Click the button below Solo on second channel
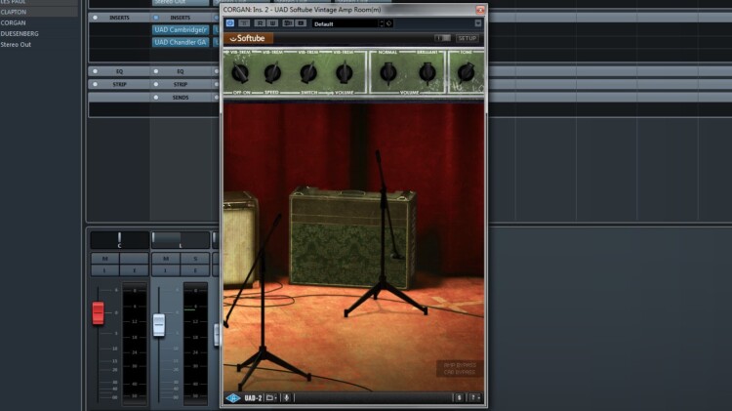 (195, 270)
